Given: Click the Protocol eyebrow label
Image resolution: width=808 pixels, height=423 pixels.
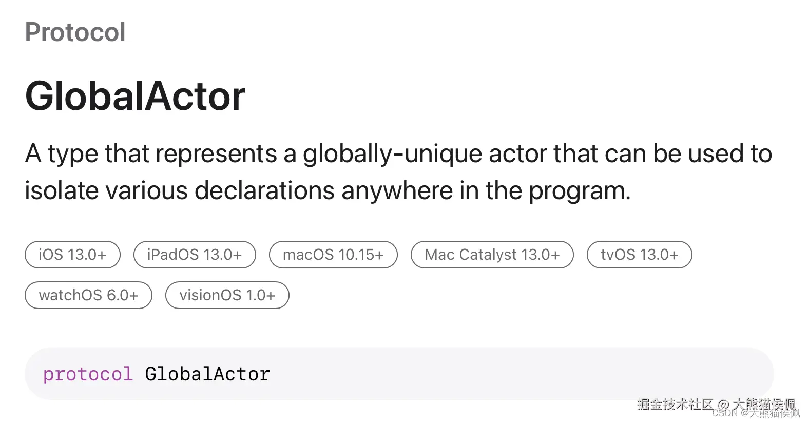Looking at the screenshot, I should (x=75, y=32).
